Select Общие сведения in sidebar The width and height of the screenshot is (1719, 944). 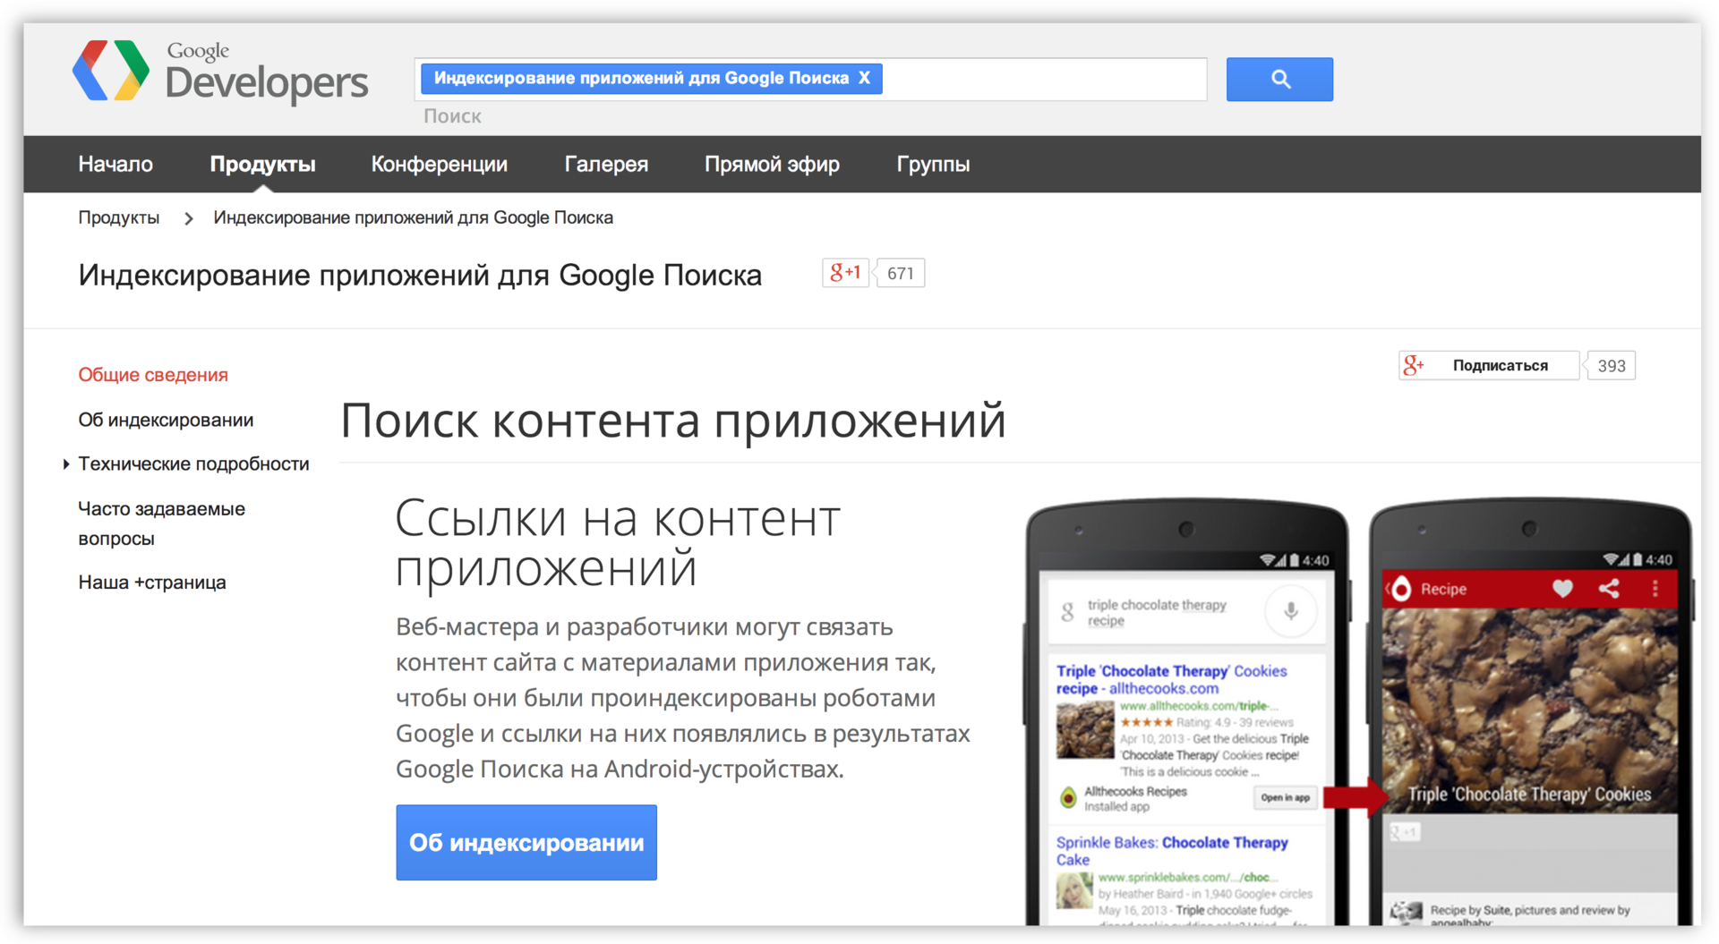(153, 375)
